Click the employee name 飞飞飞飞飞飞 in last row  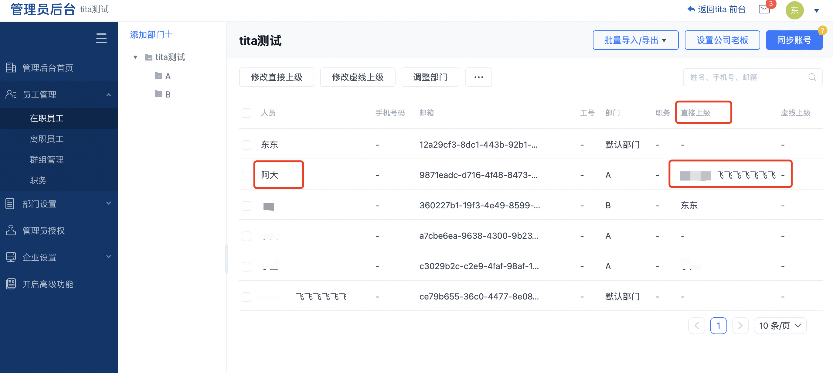(321, 297)
